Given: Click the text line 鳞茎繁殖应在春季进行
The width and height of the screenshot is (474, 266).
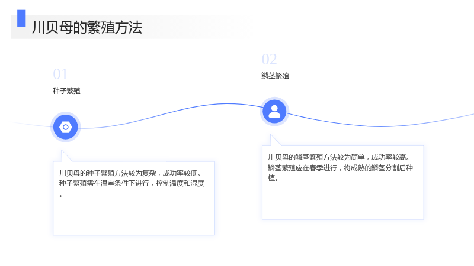Looking at the screenshot, I should coord(302,168).
